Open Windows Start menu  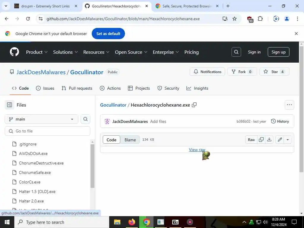(7, 222)
